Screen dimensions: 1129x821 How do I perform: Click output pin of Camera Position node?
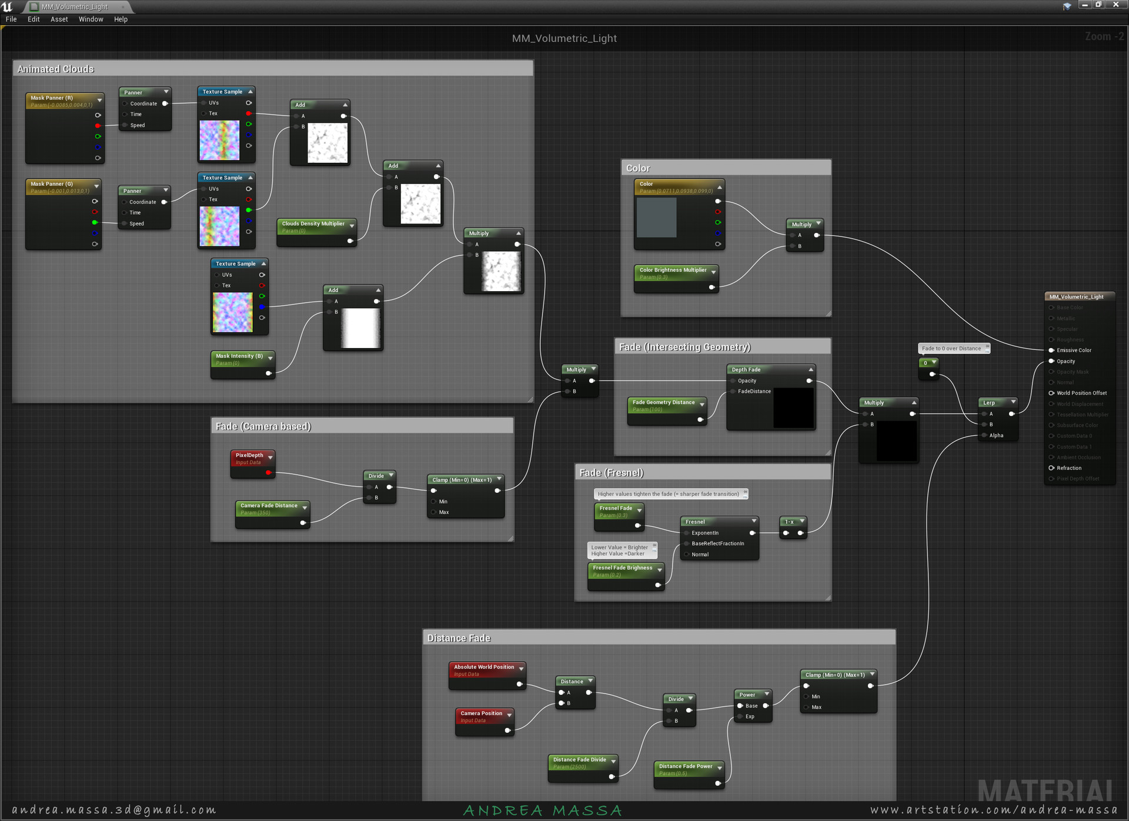click(507, 730)
